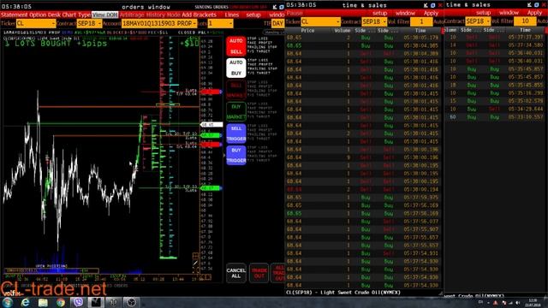Open the Windows Start menu

(x=8, y=302)
